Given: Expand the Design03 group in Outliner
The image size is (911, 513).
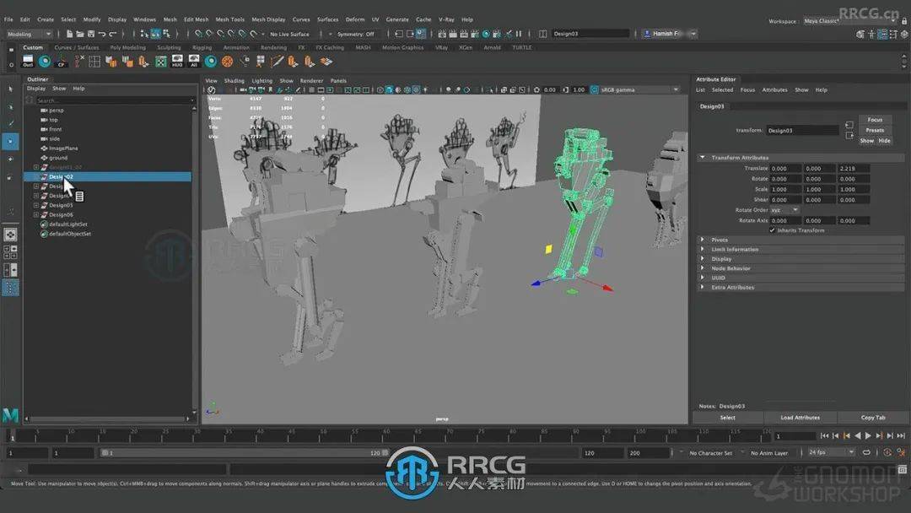Looking at the screenshot, I should (35, 205).
